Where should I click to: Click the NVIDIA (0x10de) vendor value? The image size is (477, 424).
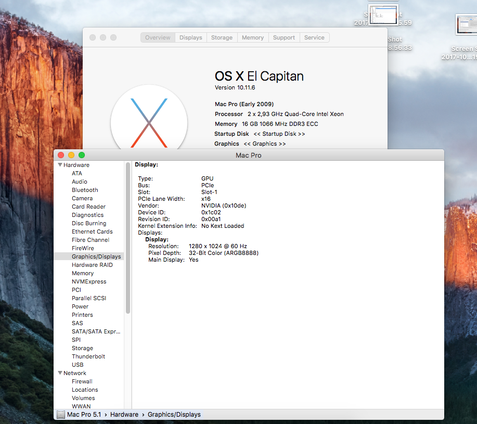(224, 205)
